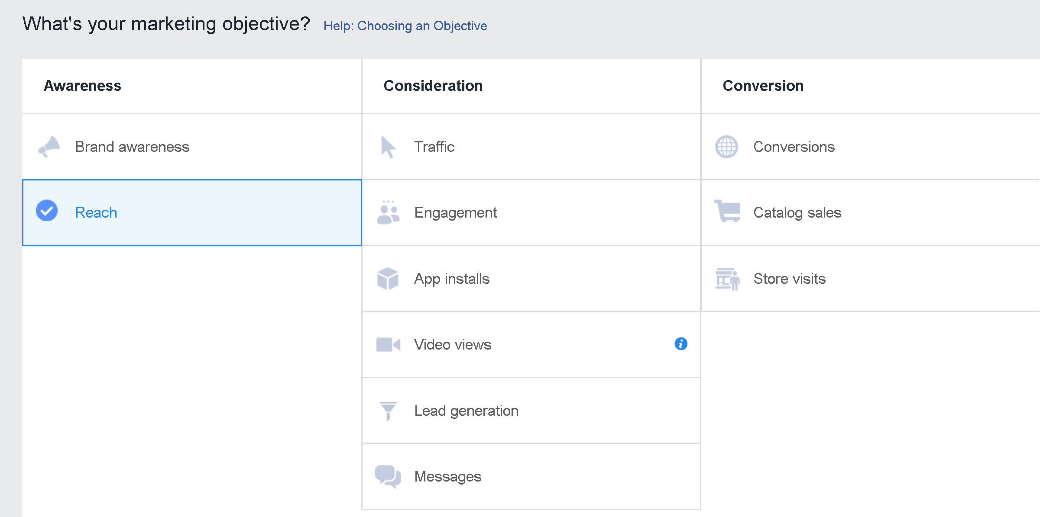Click the Store visits shop icon

click(x=727, y=279)
